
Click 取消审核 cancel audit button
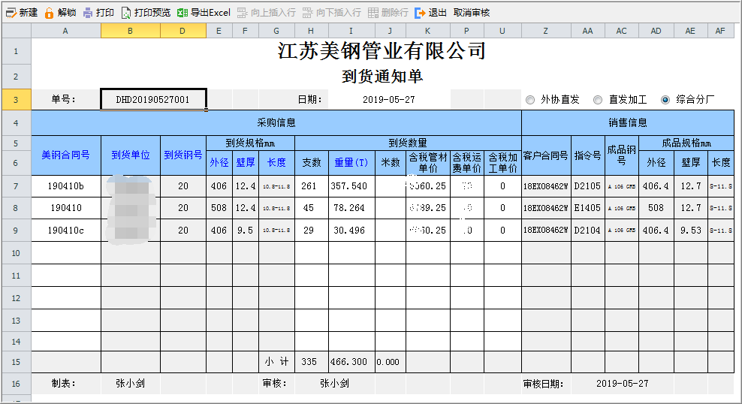pyautogui.click(x=472, y=13)
